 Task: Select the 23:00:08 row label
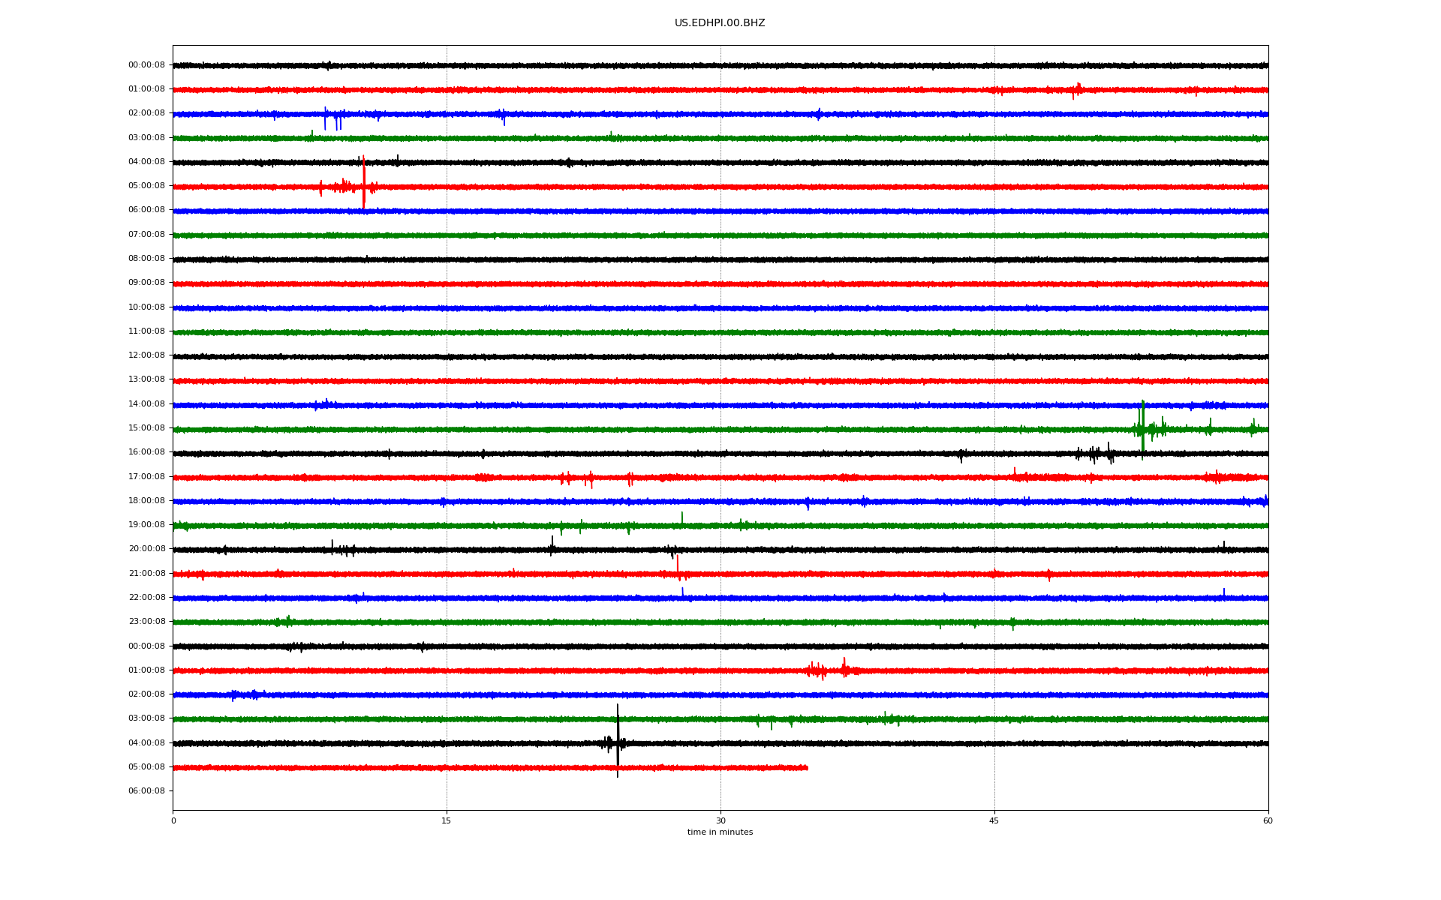click(x=146, y=622)
